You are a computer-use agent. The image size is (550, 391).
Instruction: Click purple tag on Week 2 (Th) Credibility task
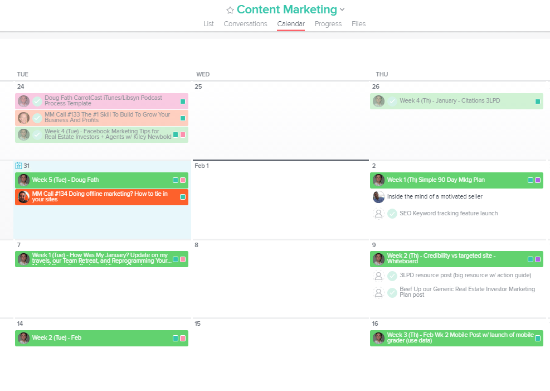[x=538, y=259]
